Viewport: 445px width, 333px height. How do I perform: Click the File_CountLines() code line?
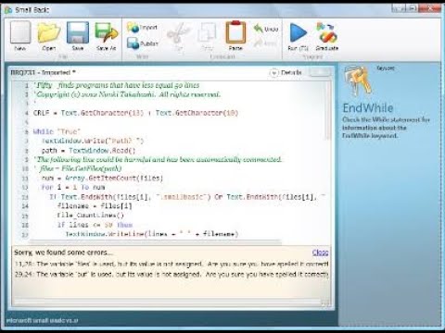91,216
